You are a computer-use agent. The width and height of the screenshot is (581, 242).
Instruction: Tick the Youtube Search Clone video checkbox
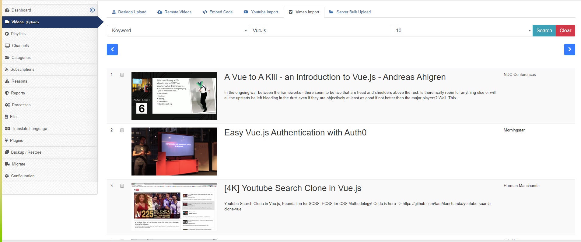tap(122, 186)
